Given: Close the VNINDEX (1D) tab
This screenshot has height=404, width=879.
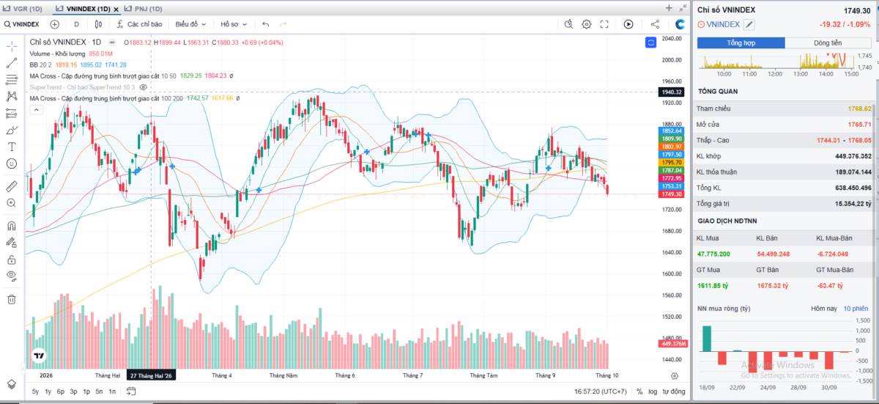Looking at the screenshot, I should [116, 9].
